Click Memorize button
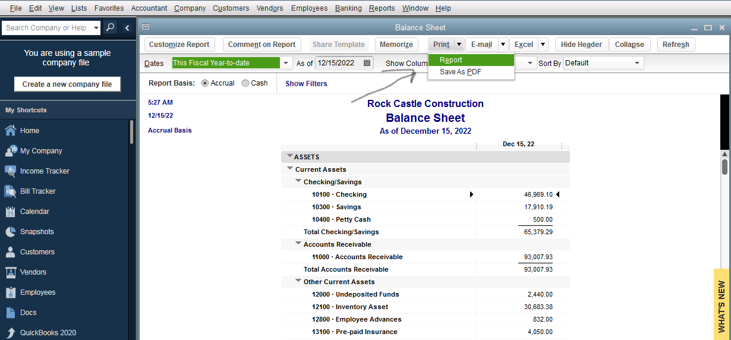The height and width of the screenshot is (340, 731). point(396,45)
